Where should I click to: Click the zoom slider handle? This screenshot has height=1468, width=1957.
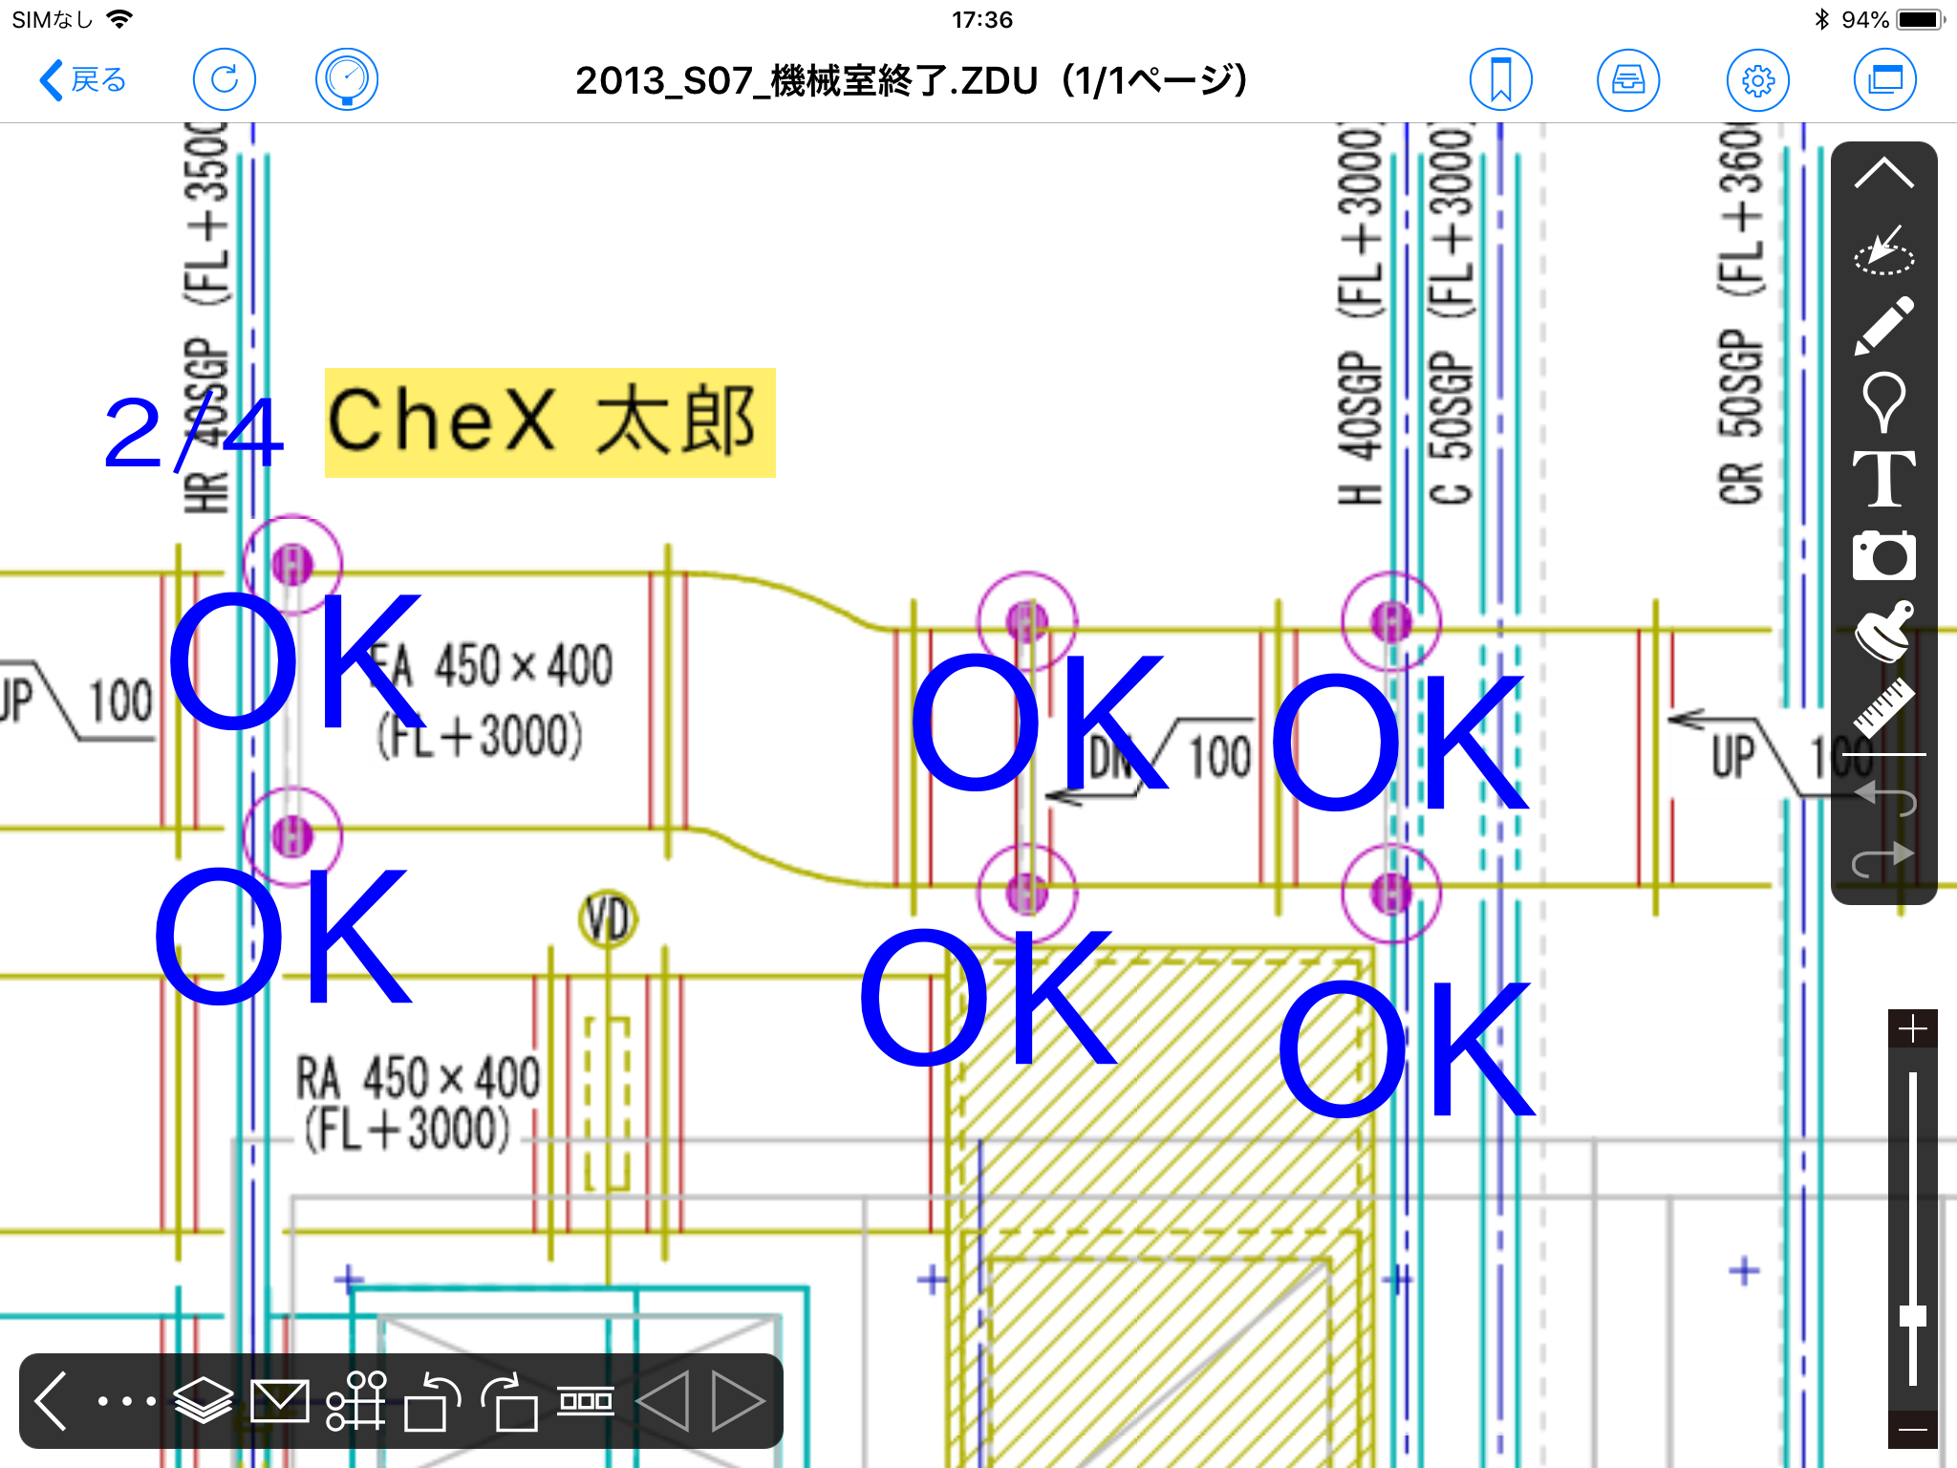click(x=1912, y=1316)
